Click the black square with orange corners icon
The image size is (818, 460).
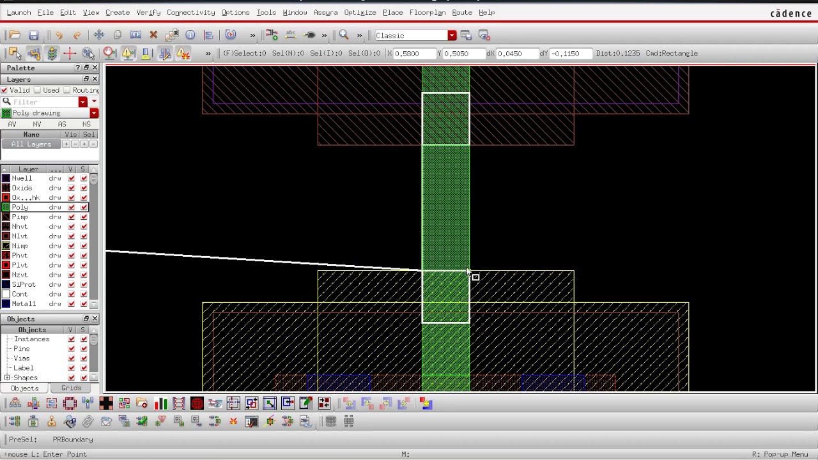[x=106, y=403]
